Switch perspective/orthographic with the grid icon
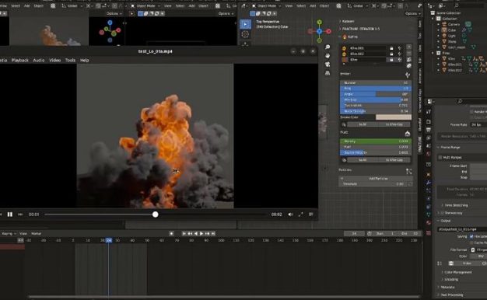 click(328, 73)
